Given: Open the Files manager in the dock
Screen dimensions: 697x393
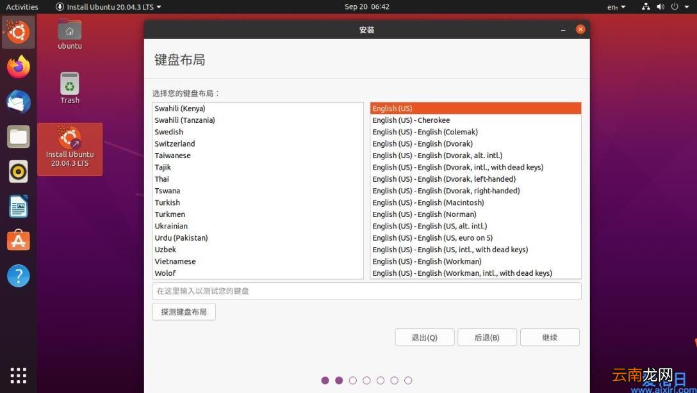Looking at the screenshot, I should coord(18,136).
